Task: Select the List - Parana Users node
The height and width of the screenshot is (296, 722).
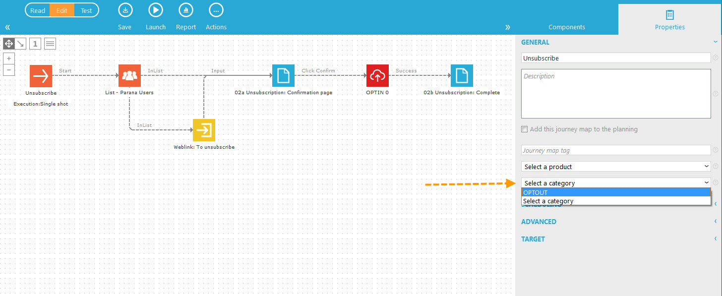Action: pyautogui.click(x=129, y=75)
